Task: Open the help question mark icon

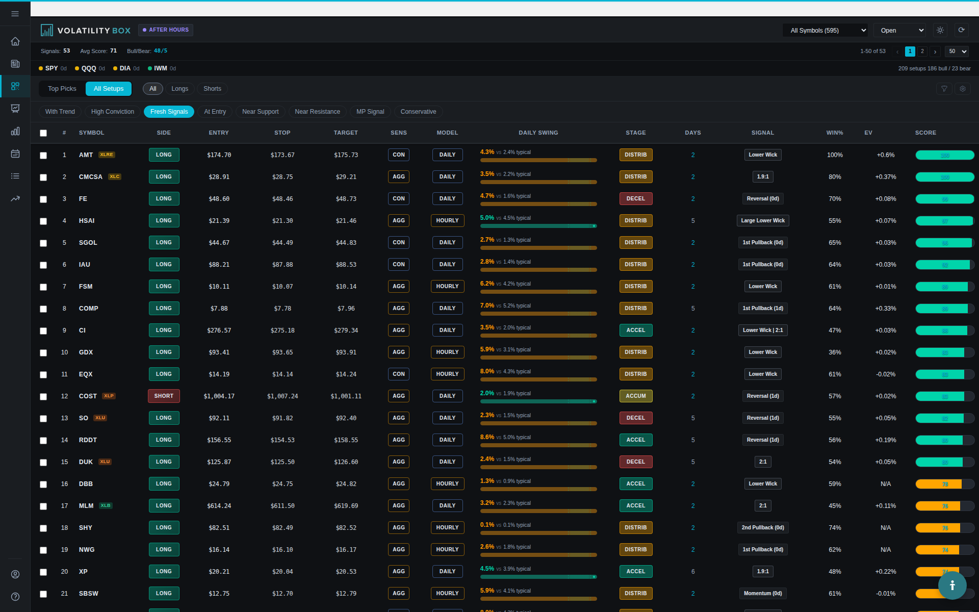Action: coord(15,597)
